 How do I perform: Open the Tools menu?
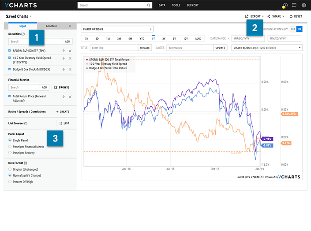pyautogui.click(x=176, y=5)
